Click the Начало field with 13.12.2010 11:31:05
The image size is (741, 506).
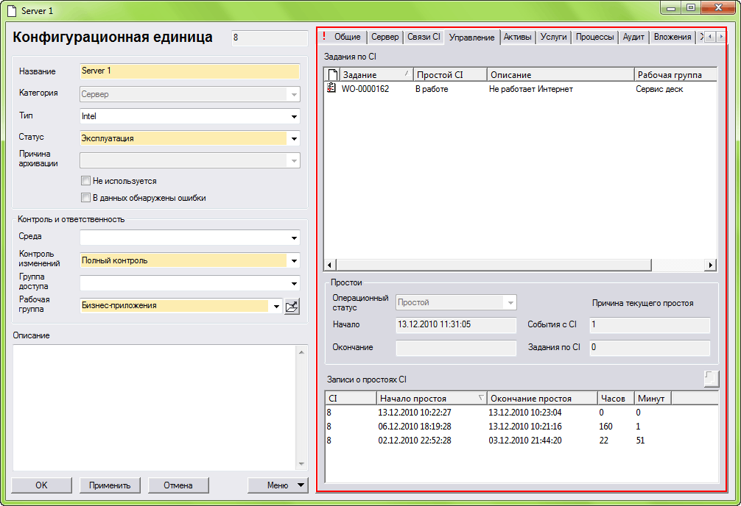[x=456, y=325]
